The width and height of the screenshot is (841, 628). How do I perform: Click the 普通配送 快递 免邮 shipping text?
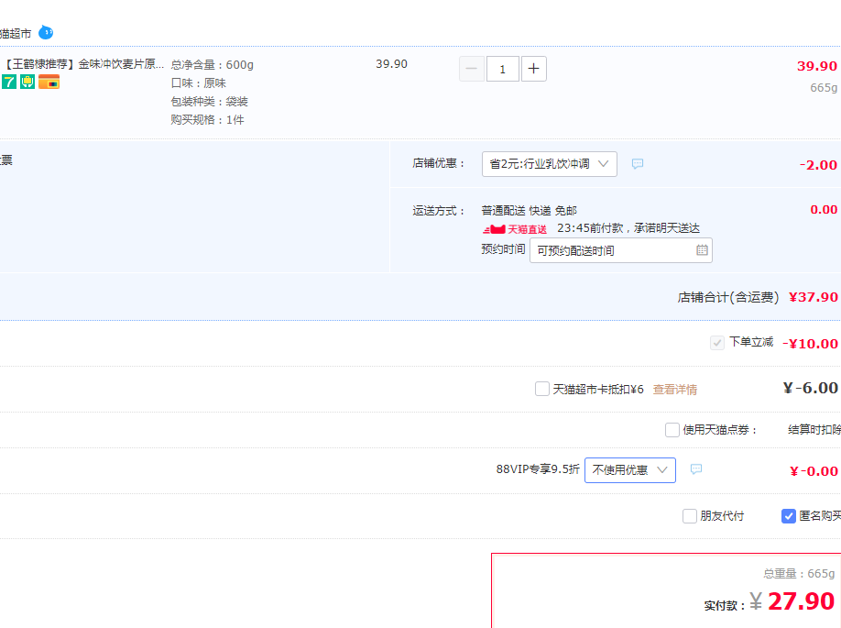click(x=529, y=211)
